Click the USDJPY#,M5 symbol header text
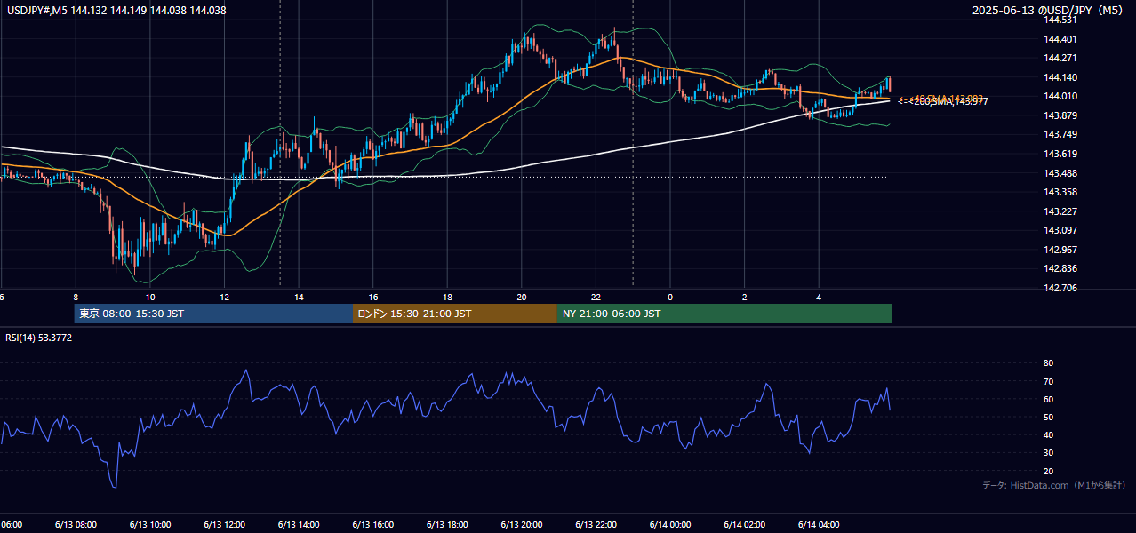 coord(116,11)
